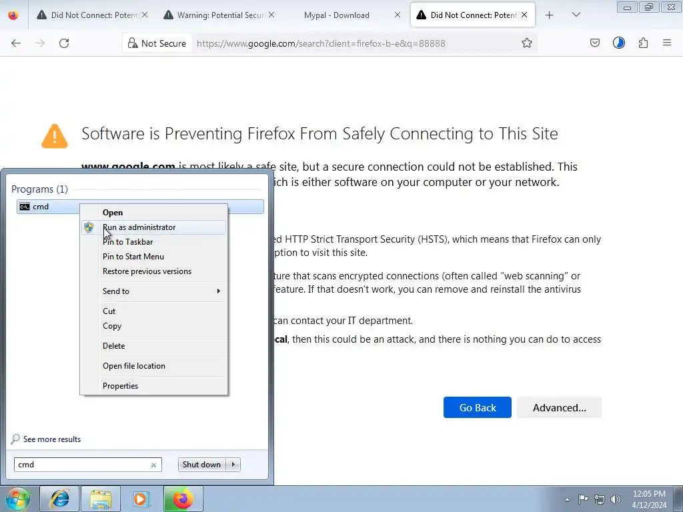Choose Pin to Taskbar
Image resolution: width=683 pixels, height=512 pixels.
click(153, 242)
